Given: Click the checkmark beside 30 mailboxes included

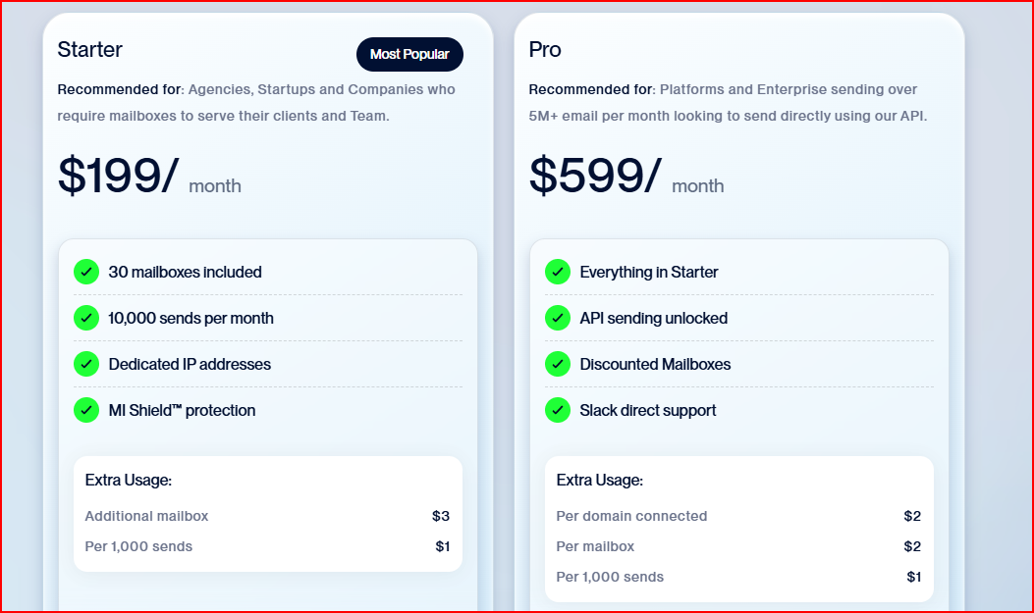Looking at the screenshot, I should (85, 272).
